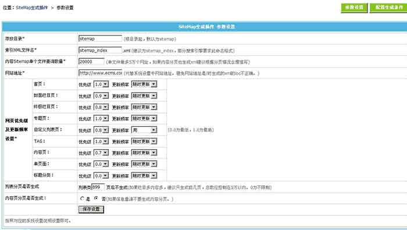The height and width of the screenshot is (230, 407).
Task: Expand 终极栏目页 update frequency dropdown
Action: pyautogui.click(x=144, y=107)
